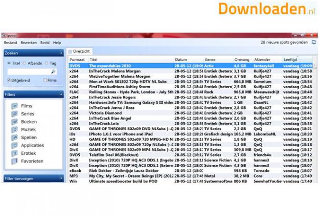The height and width of the screenshot is (217, 319).
Task: Open the Bestand menu
Action: pyautogui.click(x=11, y=43)
